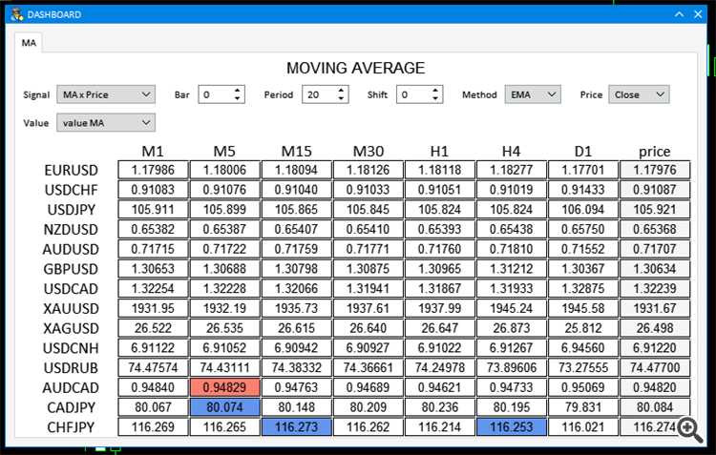Click the XAGUSD D1 cell 25.812

583,328
